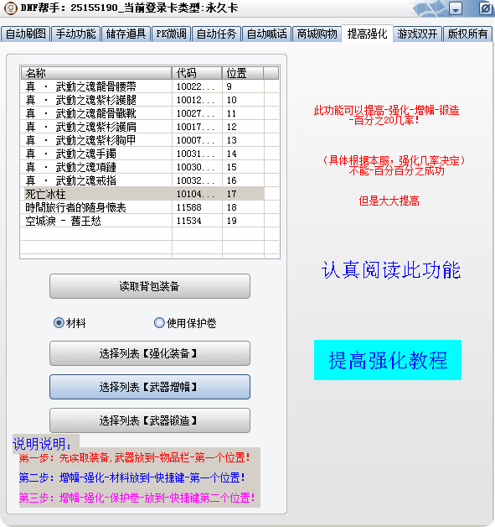Open the cyan 提高强化教程 button
This screenshot has width=495, height=527.
pyautogui.click(x=388, y=360)
